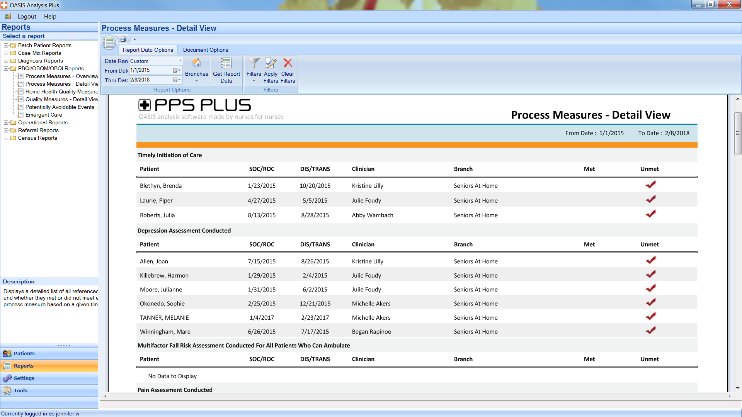Open the Filters funnel icon

254,64
